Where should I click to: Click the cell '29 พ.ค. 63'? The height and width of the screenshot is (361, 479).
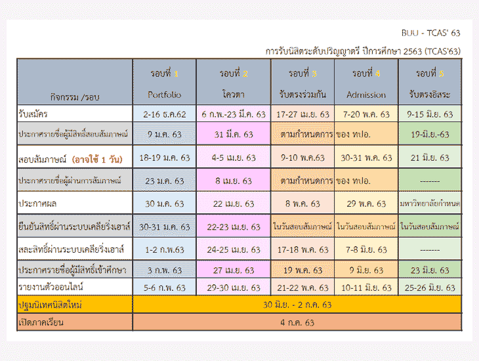pyautogui.click(x=366, y=203)
